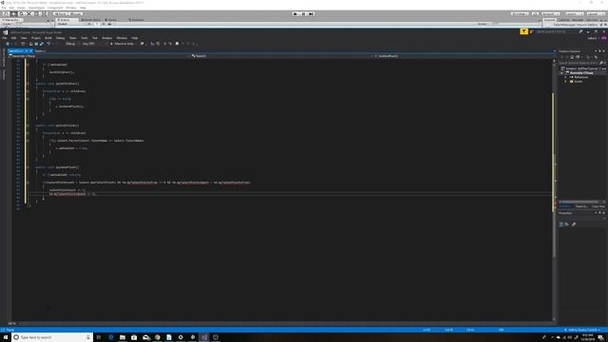This screenshot has height=342, width=608.
Task: Open the File menu in Visual Studio
Action: pos(4,38)
